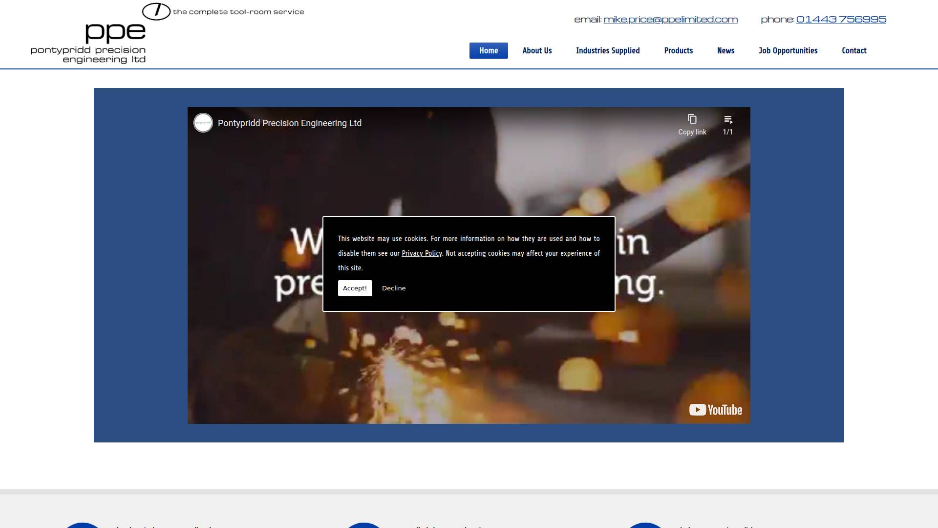Image resolution: width=938 pixels, height=528 pixels.
Task: Click the Copy link icon on video
Action: click(x=692, y=120)
